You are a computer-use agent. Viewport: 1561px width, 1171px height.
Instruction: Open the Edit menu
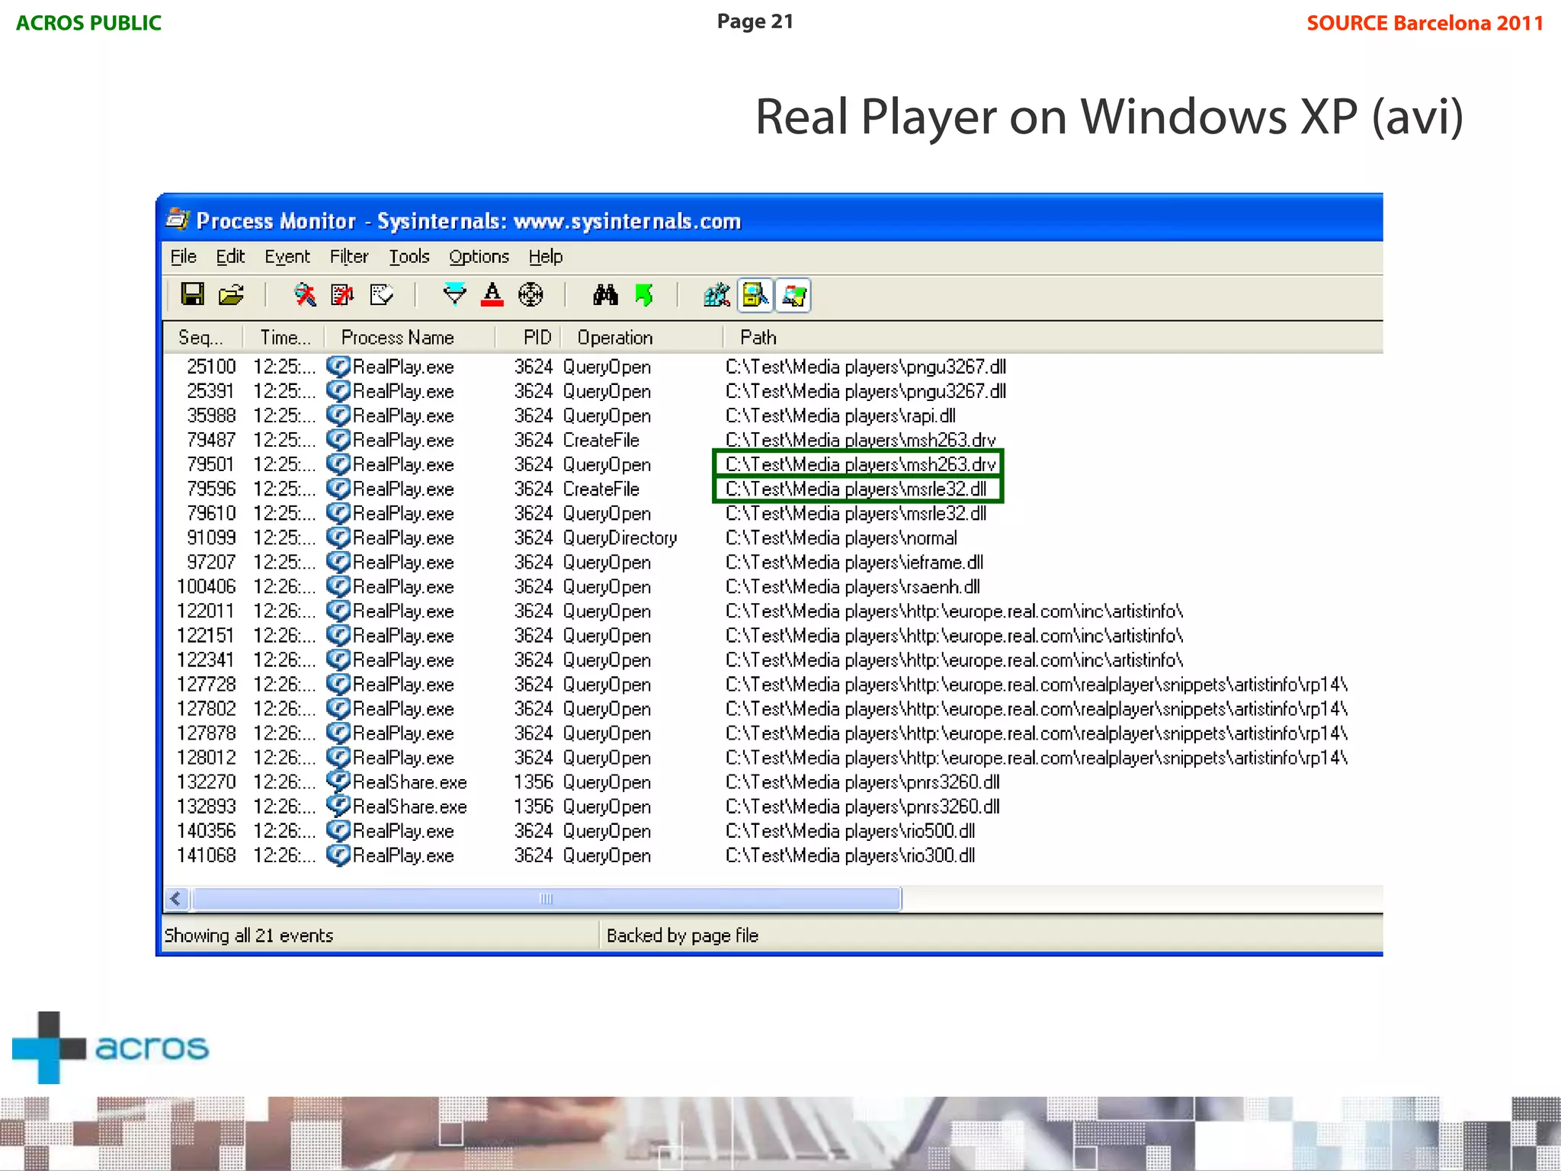point(230,257)
